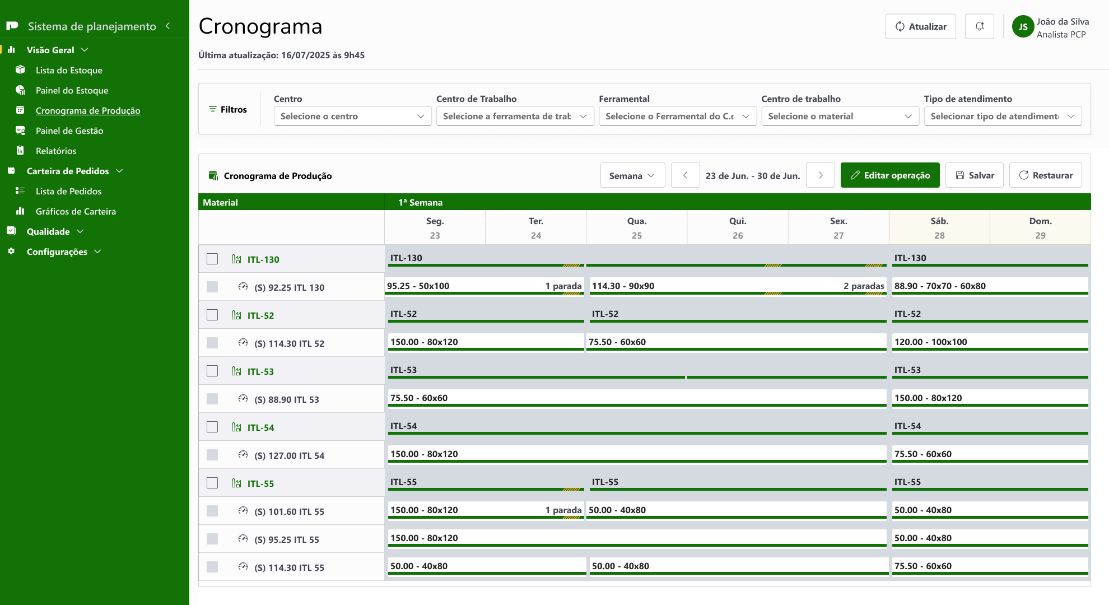The image size is (1109, 605).
Task: Open Lista do Estoque menu item
Action: coord(69,70)
